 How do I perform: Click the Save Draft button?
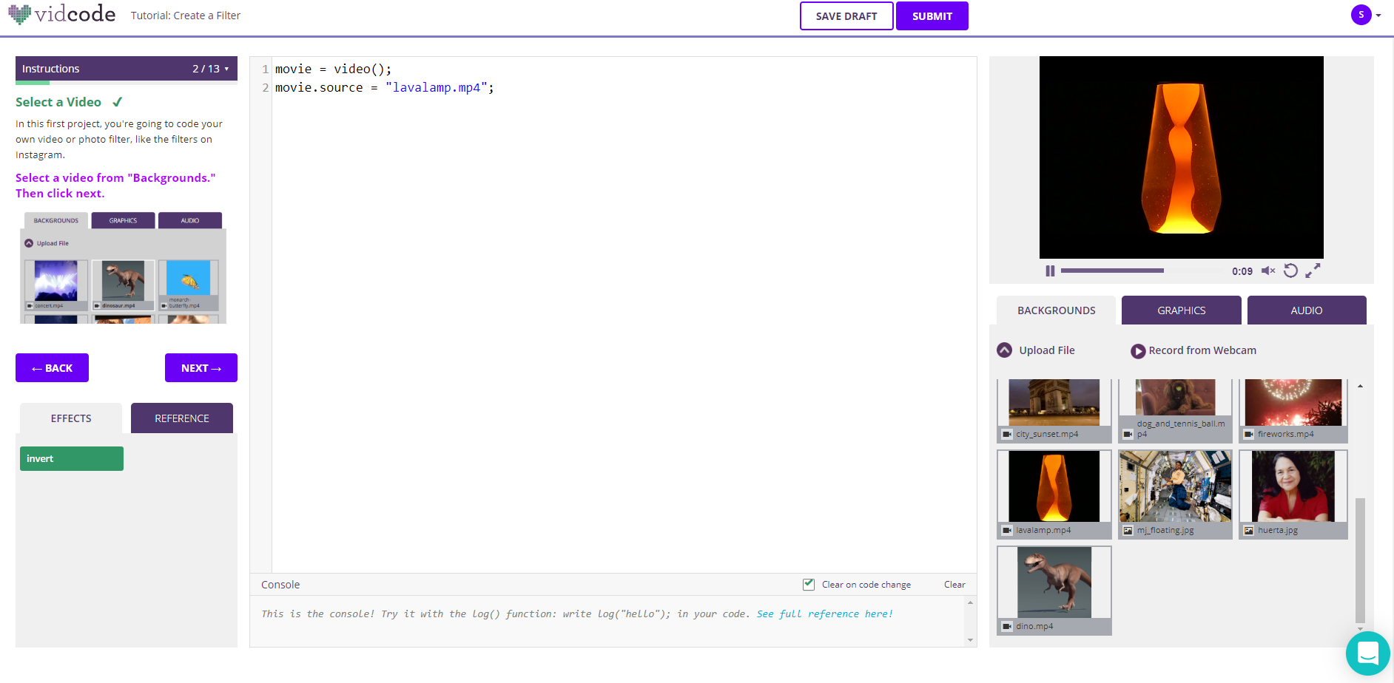tap(846, 16)
